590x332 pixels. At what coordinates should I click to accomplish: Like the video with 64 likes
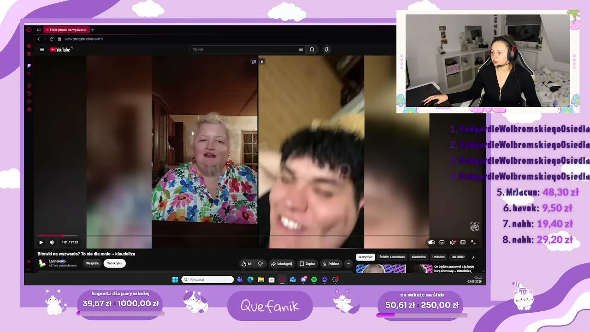pos(247,264)
